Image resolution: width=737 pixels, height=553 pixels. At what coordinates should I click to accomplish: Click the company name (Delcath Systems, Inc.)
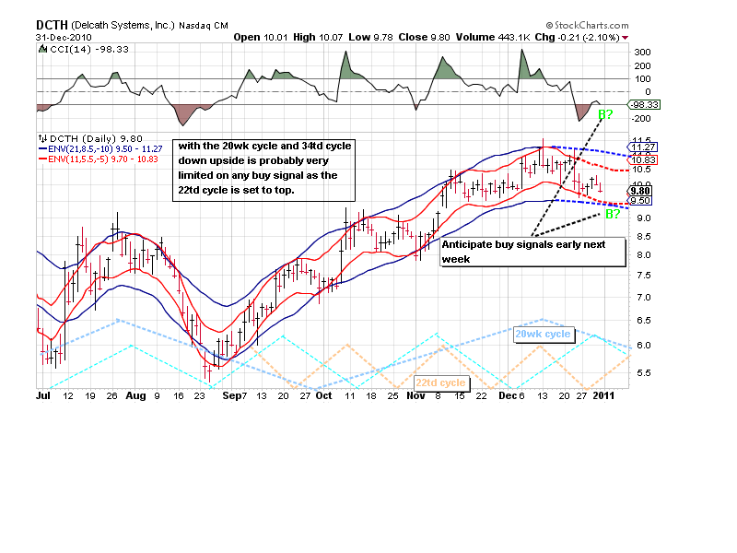[x=123, y=26]
